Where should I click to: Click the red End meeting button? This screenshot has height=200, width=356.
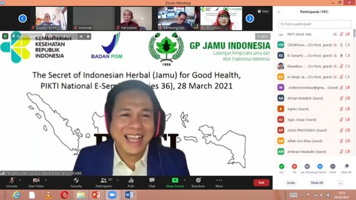click(261, 183)
